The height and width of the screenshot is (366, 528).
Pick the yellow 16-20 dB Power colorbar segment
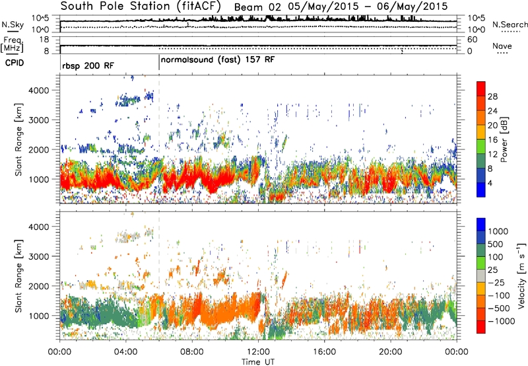pos(481,132)
